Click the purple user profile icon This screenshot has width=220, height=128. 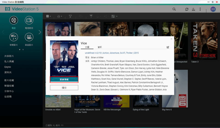[x=213, y=9]
